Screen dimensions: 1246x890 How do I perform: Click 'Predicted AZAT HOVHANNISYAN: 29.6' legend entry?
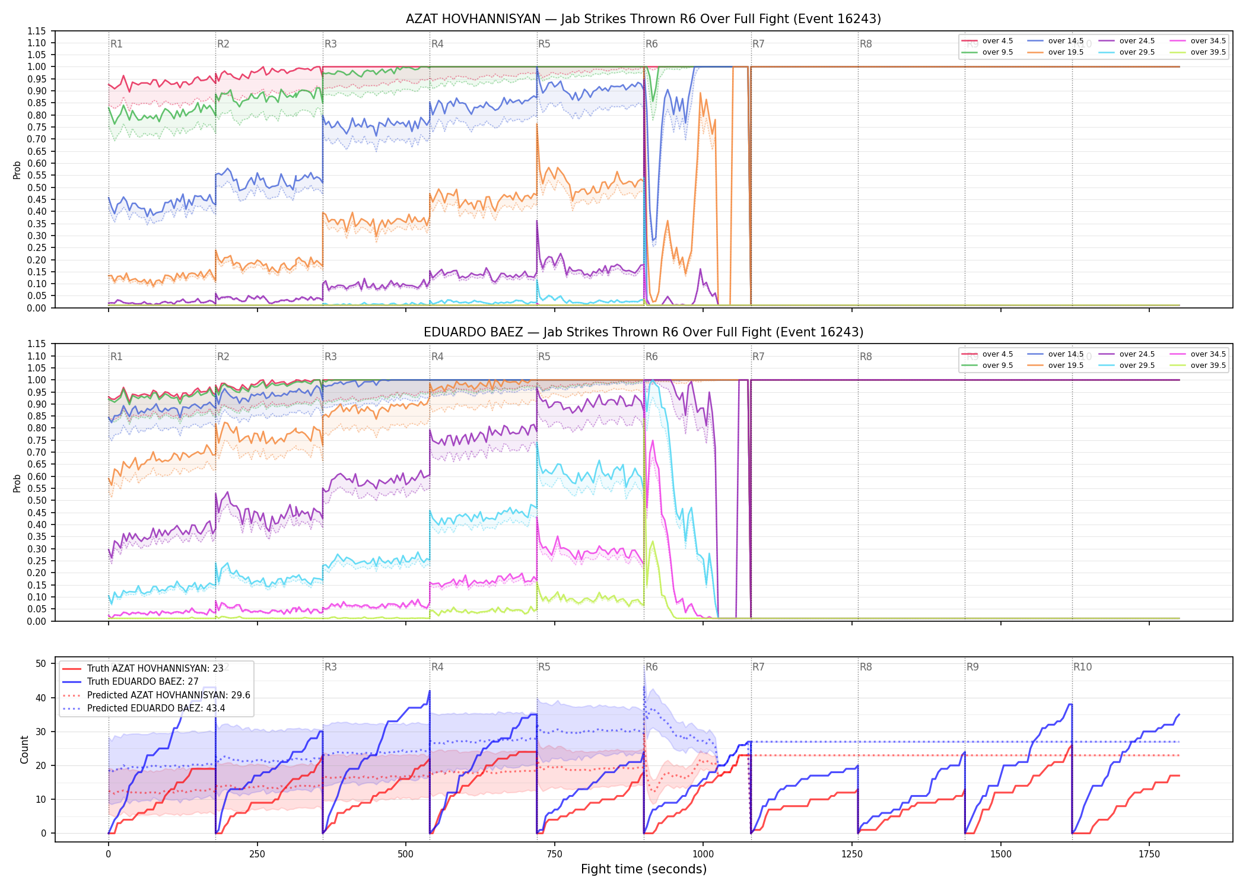tap(157, 695)
